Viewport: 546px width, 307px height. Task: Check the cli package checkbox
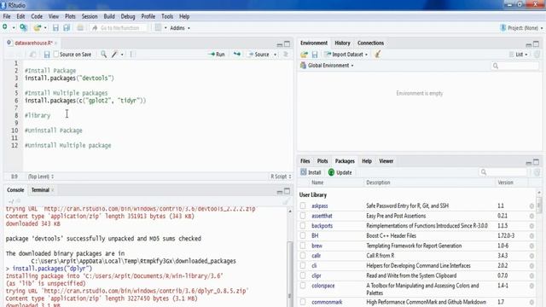tap(303, 265)
